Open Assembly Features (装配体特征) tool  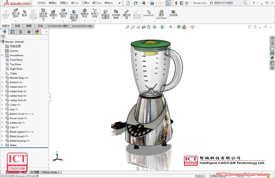[x=85, y=13]
